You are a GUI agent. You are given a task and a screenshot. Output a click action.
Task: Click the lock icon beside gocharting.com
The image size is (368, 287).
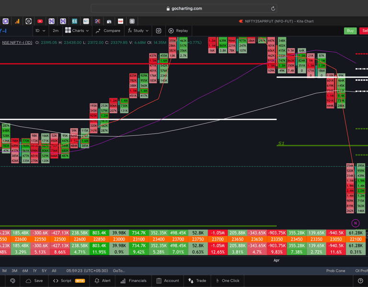tap(168, 9)
